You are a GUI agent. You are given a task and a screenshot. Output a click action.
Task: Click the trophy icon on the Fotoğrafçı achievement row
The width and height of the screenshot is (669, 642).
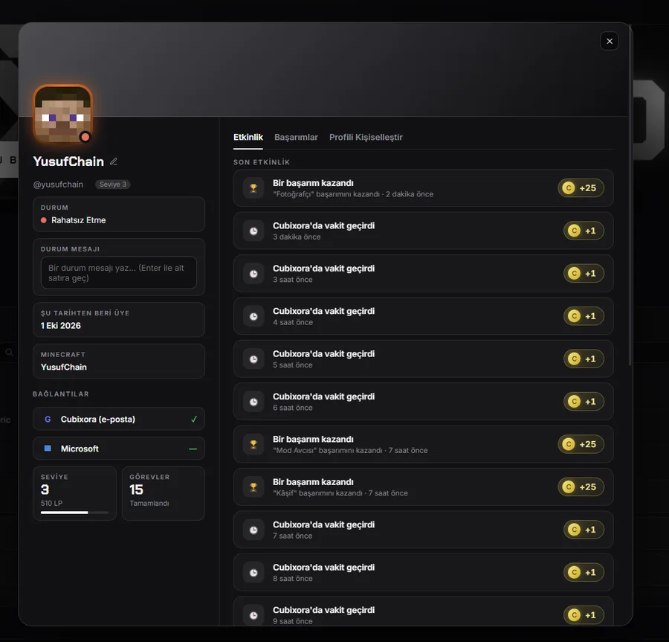253,187
